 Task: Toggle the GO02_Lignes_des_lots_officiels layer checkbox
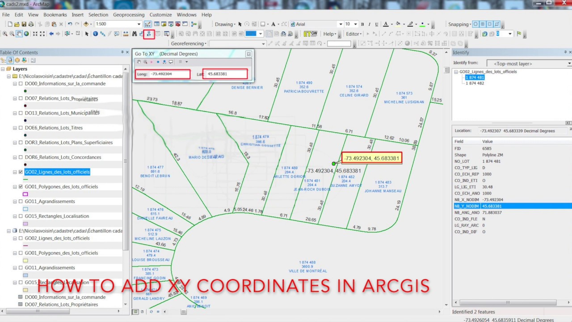point(21,172)
